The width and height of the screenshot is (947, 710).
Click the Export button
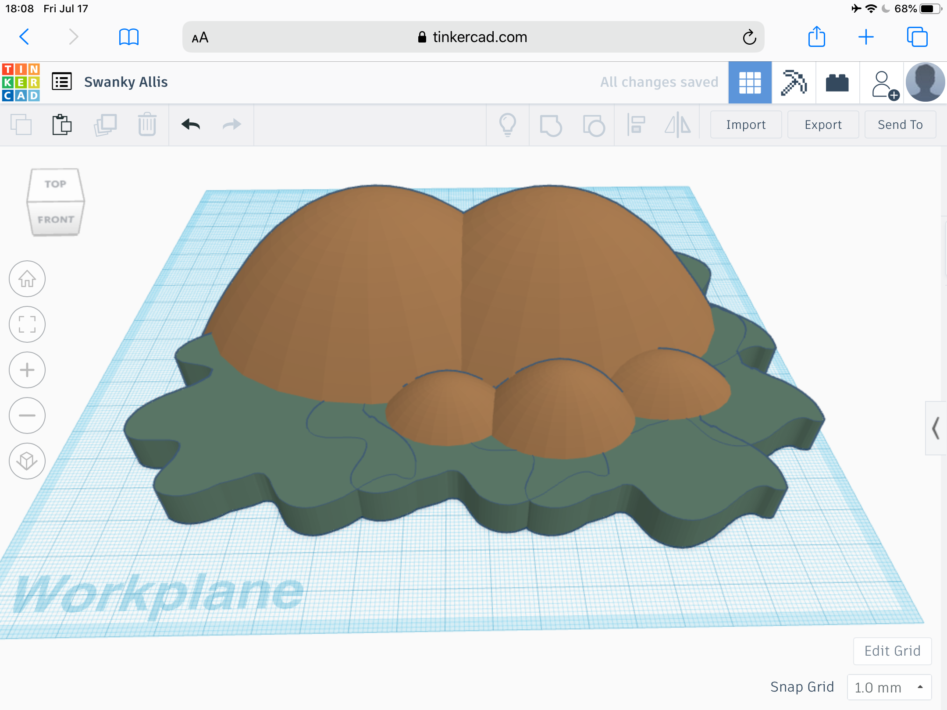coord(823,124)
